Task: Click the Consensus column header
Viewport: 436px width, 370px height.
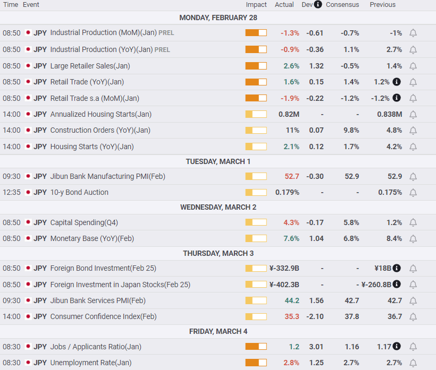Action: click(342, 5)
